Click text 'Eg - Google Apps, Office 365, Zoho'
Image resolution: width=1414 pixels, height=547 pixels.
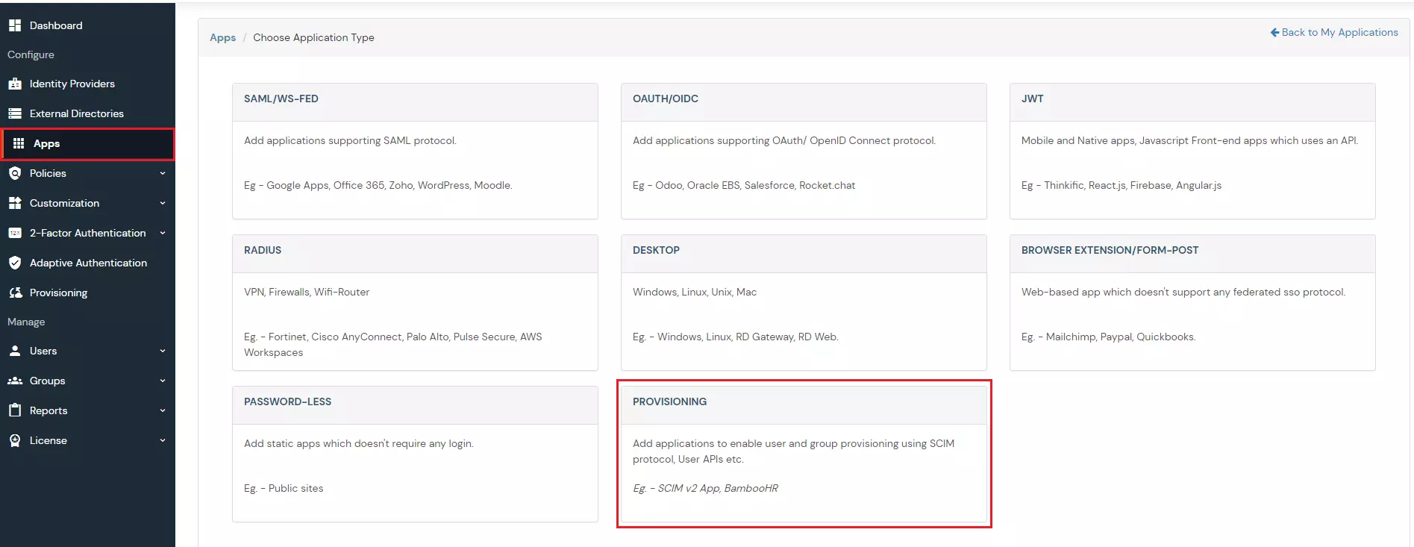(329, 185)
